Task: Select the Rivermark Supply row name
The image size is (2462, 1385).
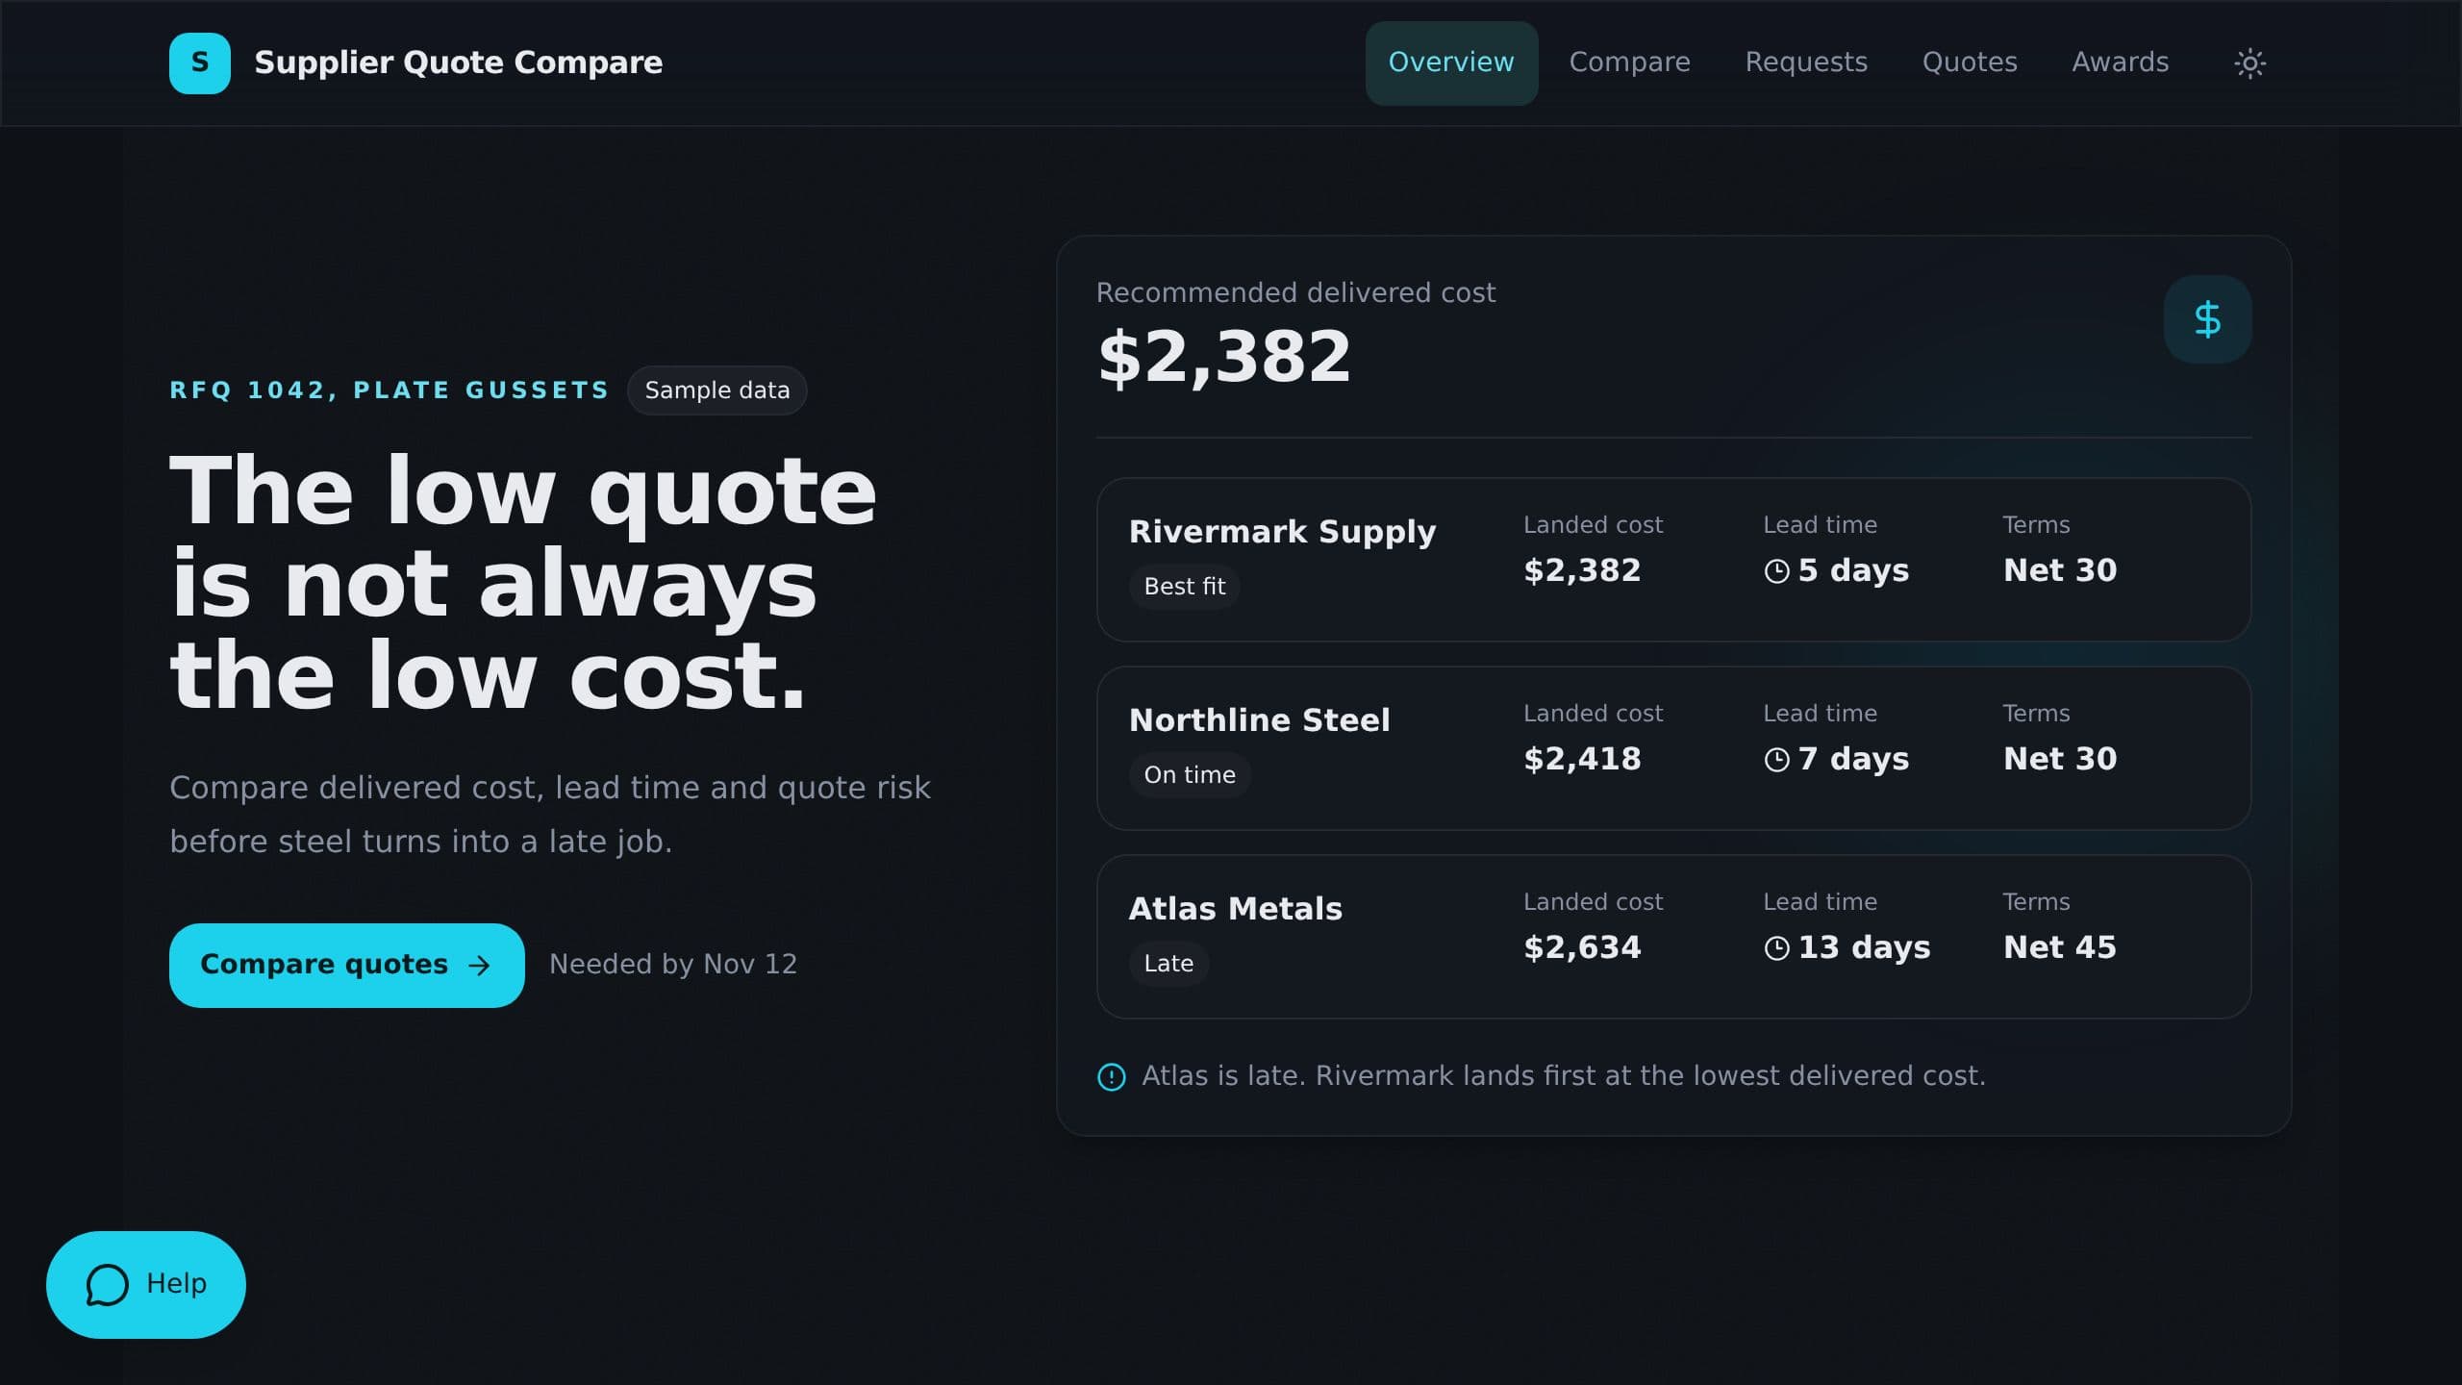Action: pos(1282,532)
